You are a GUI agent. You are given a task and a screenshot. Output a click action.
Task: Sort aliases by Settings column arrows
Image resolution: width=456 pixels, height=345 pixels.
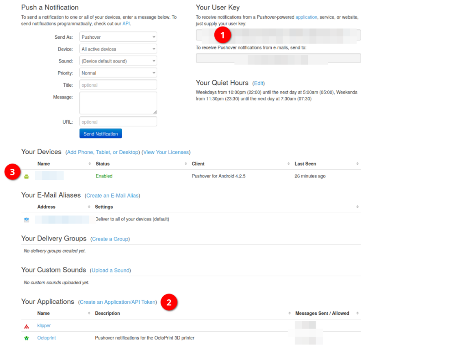pyautogui.click(x=358, y=207)
